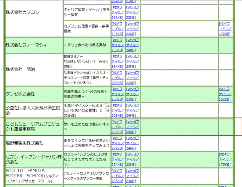Image resolution: width=242 pixels, height=187 pixels.
Task: Open the 23KB Word file for みるく教室
Action: click(132, 62)
